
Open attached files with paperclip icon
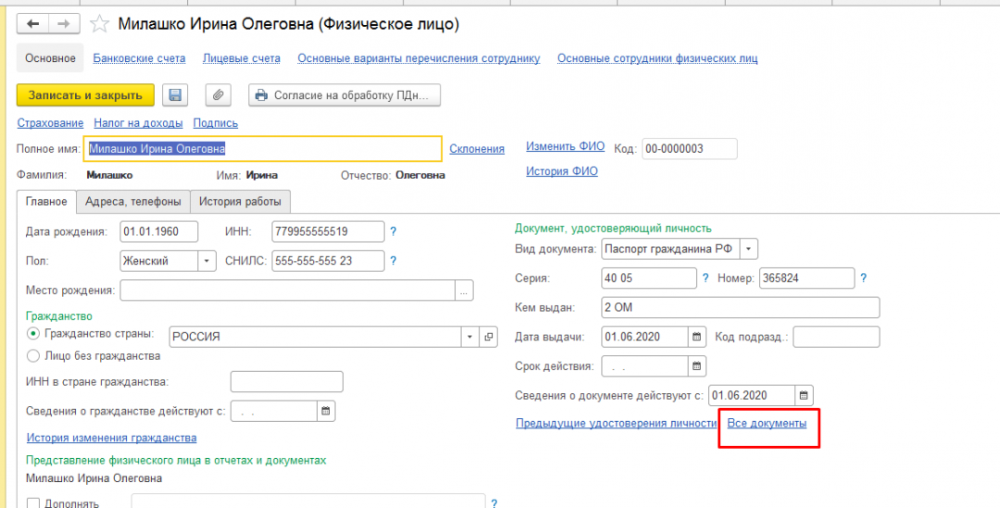click(218, 95)
